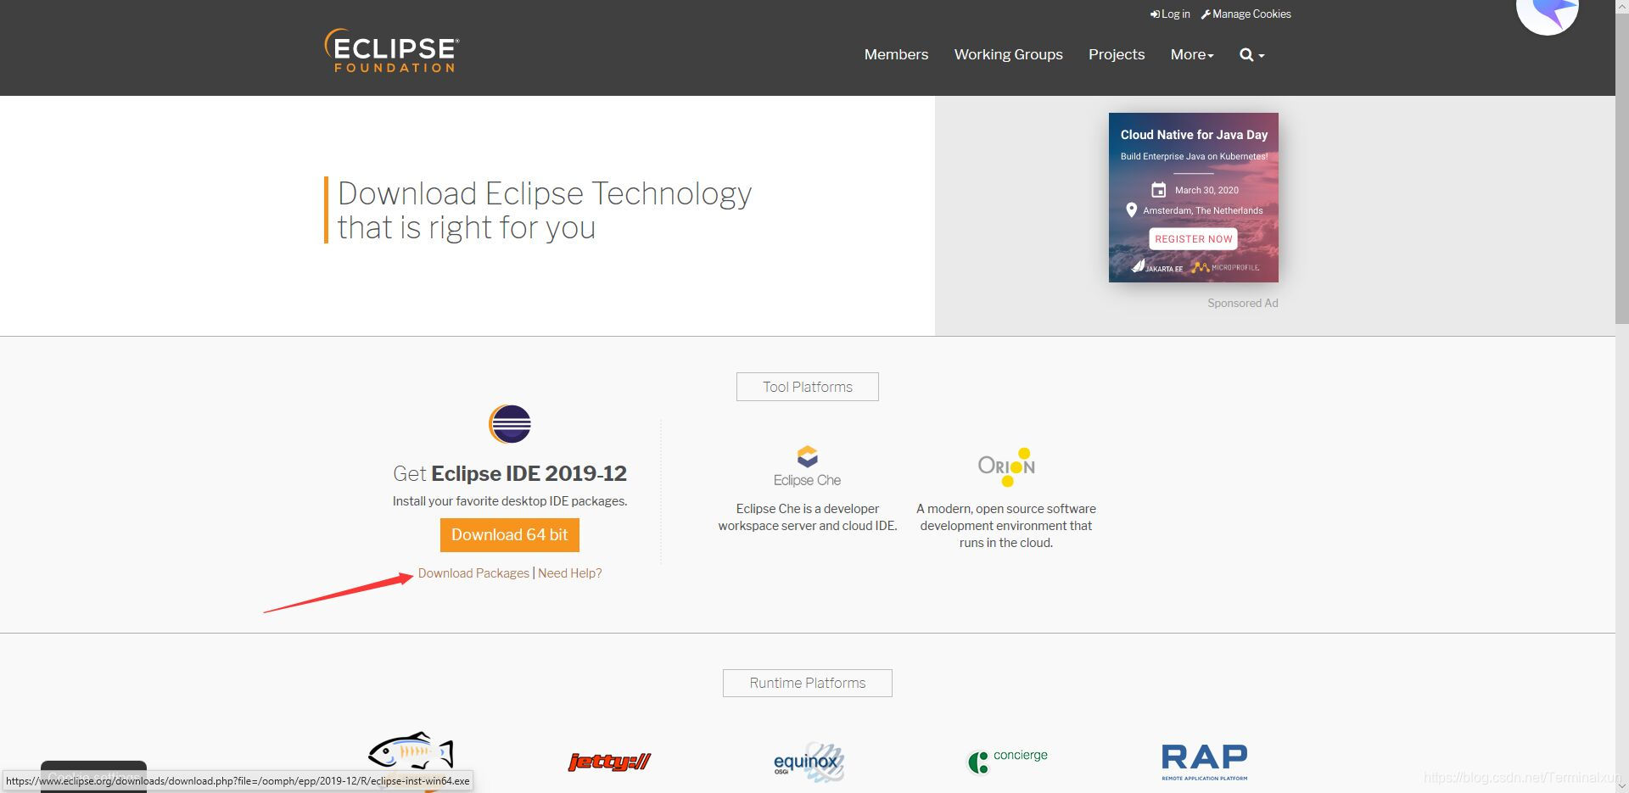This screenshot has width=1629, height=793.
Task: Click the Need Help? link
Action: (570, 573)
